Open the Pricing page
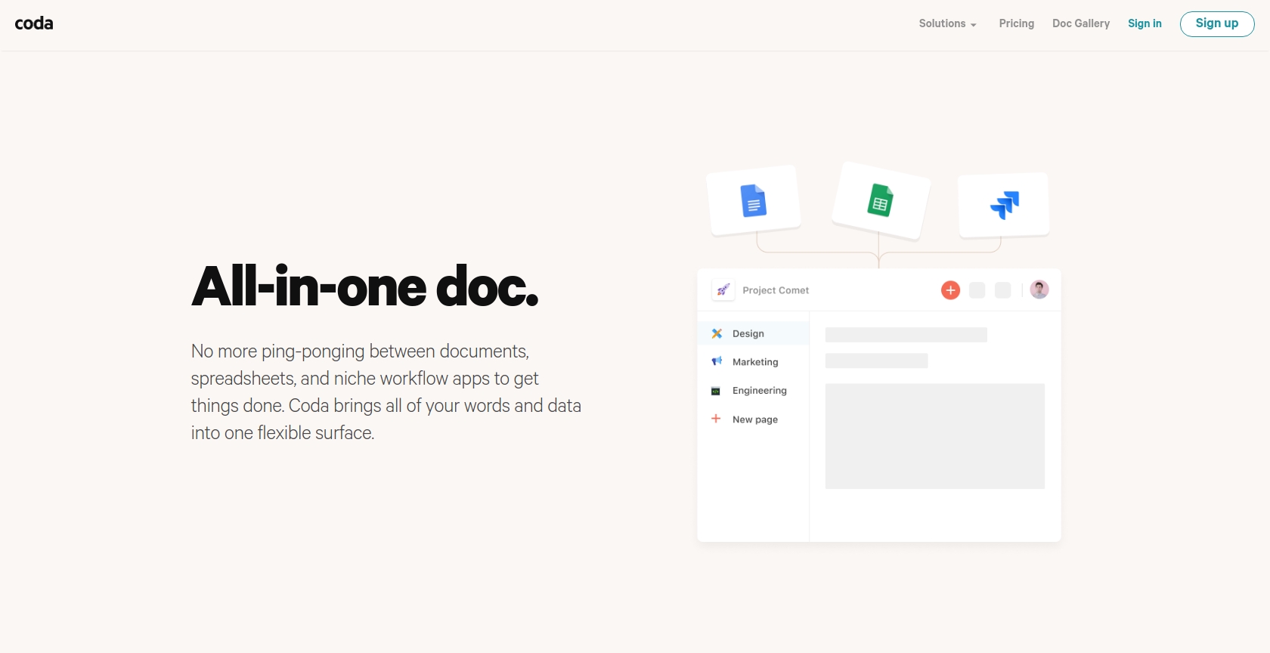Screen dimensions: 1270x653 1016,23
